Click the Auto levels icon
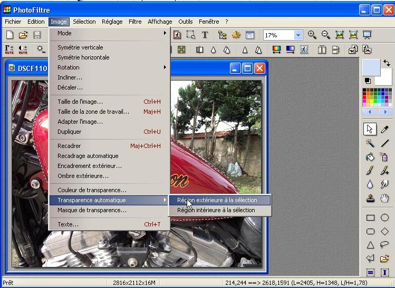This screenshot has height=288, width=395. 9,49
